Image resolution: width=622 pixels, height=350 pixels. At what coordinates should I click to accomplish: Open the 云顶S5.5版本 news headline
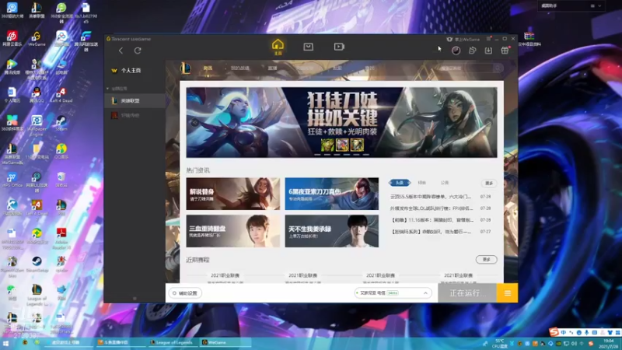(x=431, y=197)
